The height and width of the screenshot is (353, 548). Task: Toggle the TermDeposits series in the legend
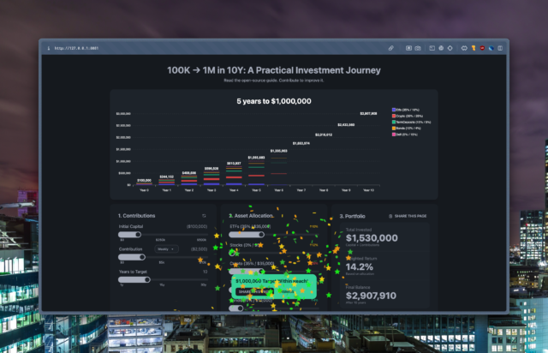[408, 122]
